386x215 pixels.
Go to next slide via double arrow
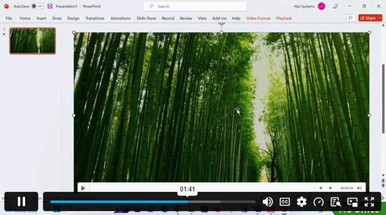click(383, 185)
